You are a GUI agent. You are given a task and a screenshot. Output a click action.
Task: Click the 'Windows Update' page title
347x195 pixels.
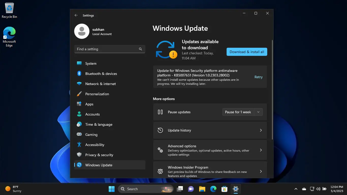tap(180, 28)
